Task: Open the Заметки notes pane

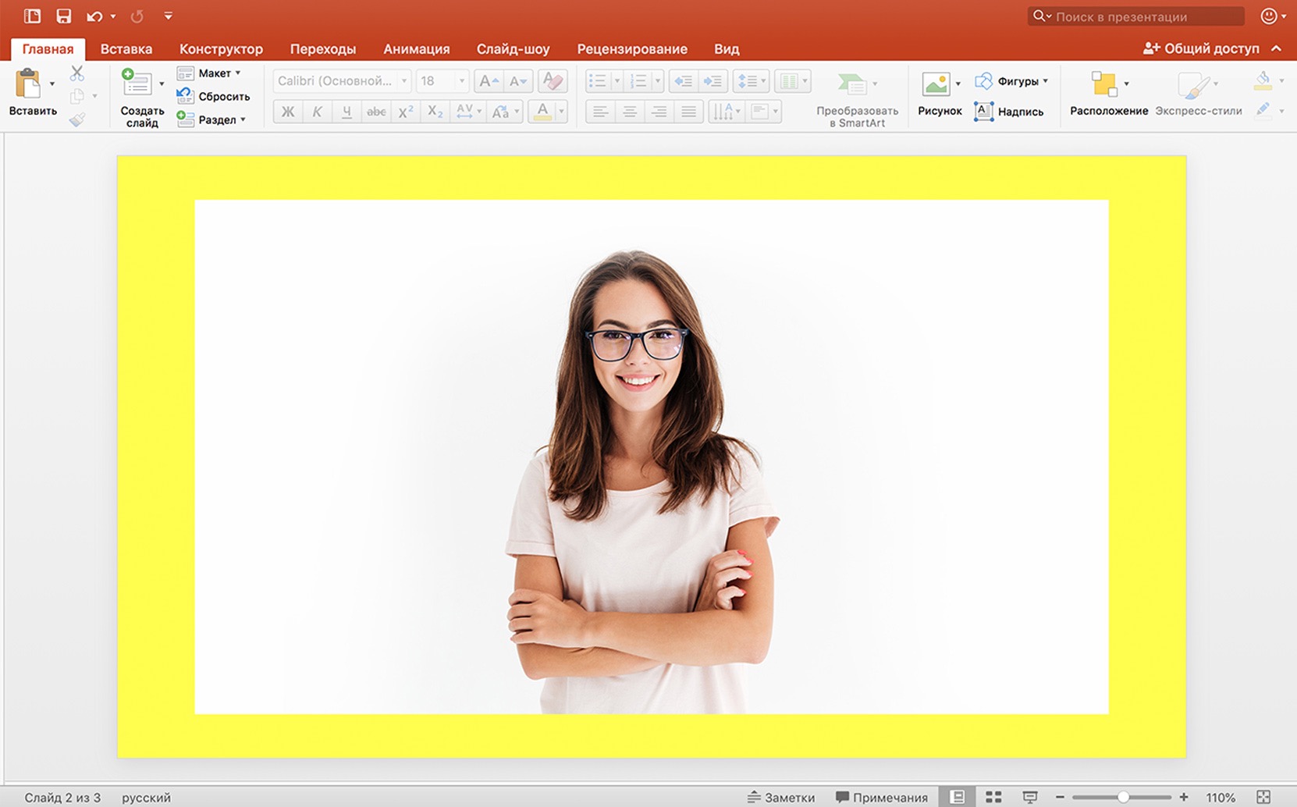Action: [x=780, y=797]
